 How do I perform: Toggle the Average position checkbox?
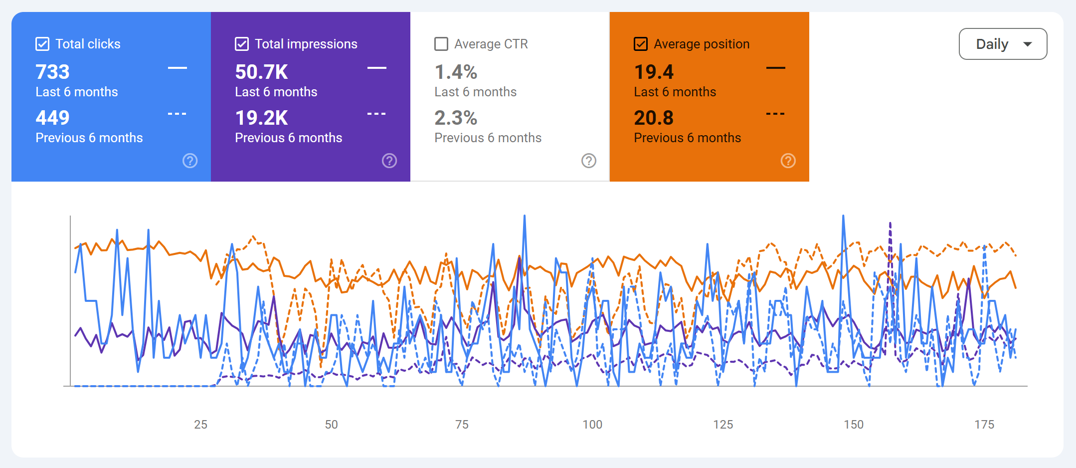641,44
